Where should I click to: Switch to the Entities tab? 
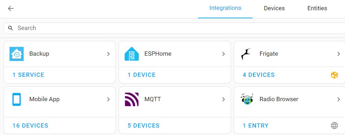coord(317,8)
